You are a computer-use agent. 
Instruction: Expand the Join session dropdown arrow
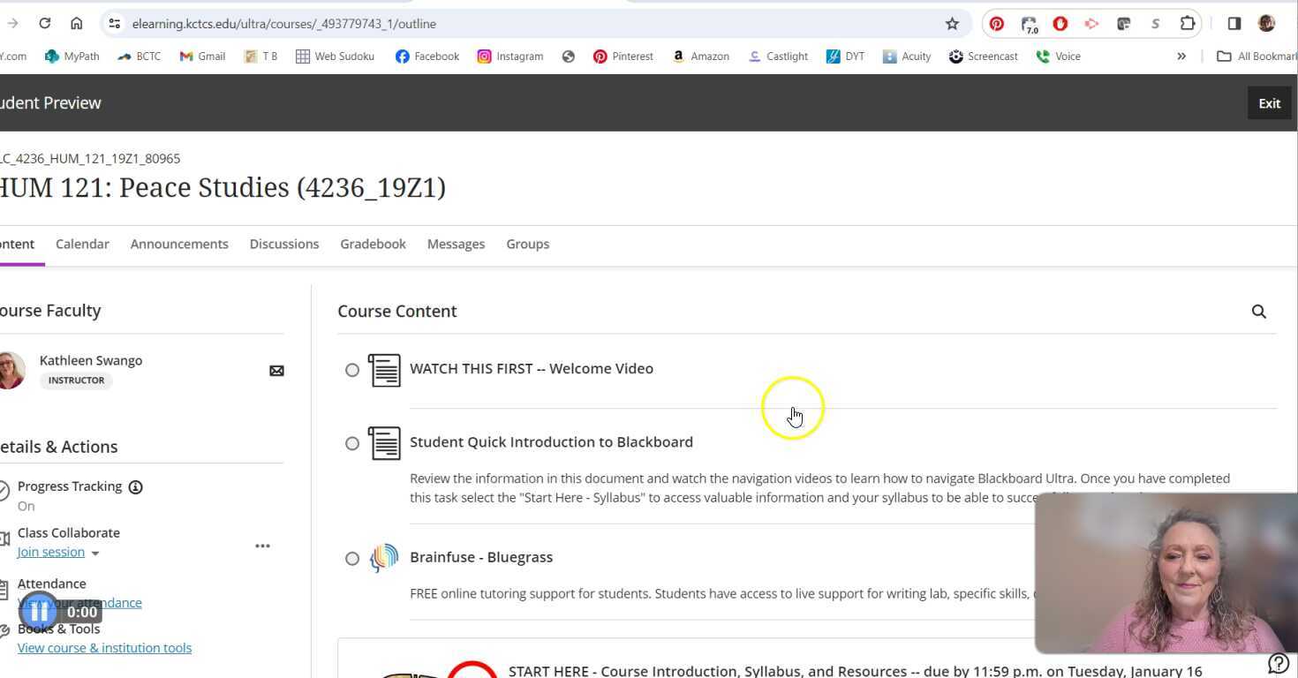95,554
